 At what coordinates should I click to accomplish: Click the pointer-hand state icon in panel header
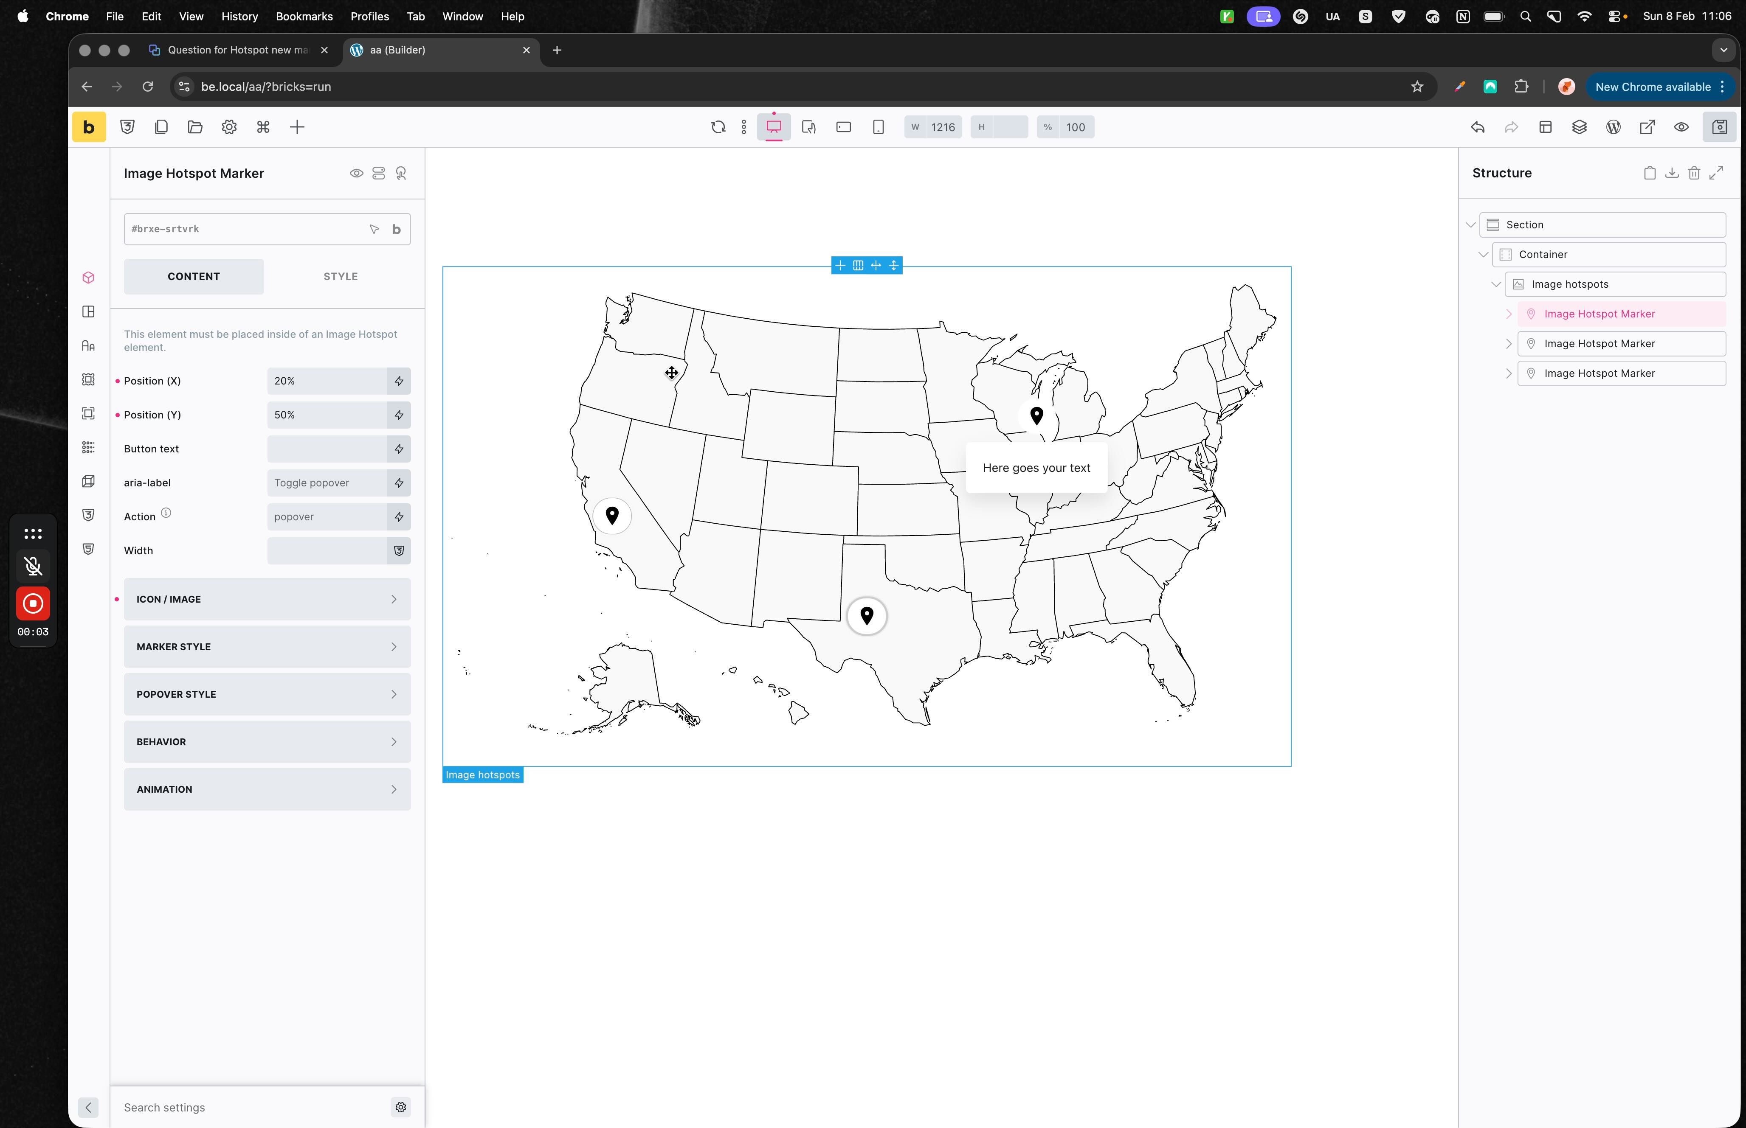(402, 174)
